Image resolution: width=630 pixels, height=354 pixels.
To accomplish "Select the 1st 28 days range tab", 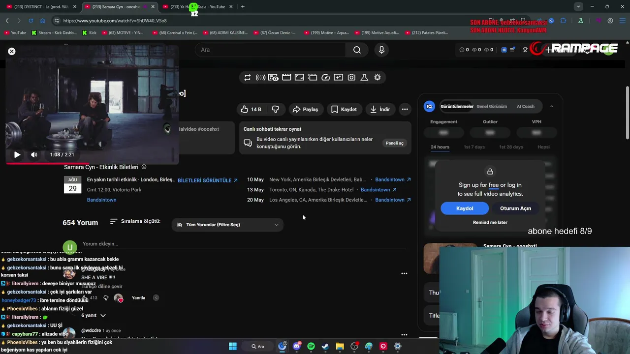I will coord(511,147).
